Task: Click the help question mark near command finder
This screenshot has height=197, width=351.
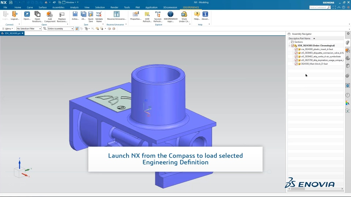Action: coord(344,7)
